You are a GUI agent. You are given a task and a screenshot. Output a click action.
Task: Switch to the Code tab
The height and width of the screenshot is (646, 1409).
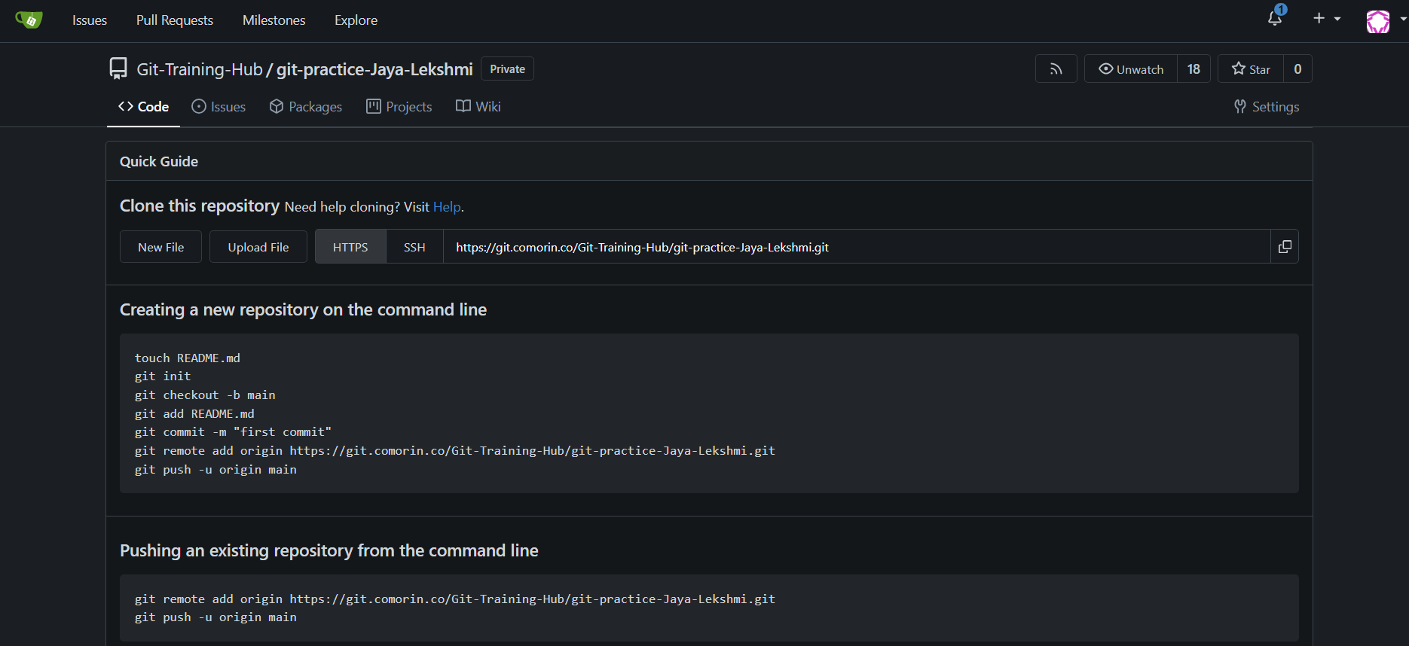[x=143, y=106]
